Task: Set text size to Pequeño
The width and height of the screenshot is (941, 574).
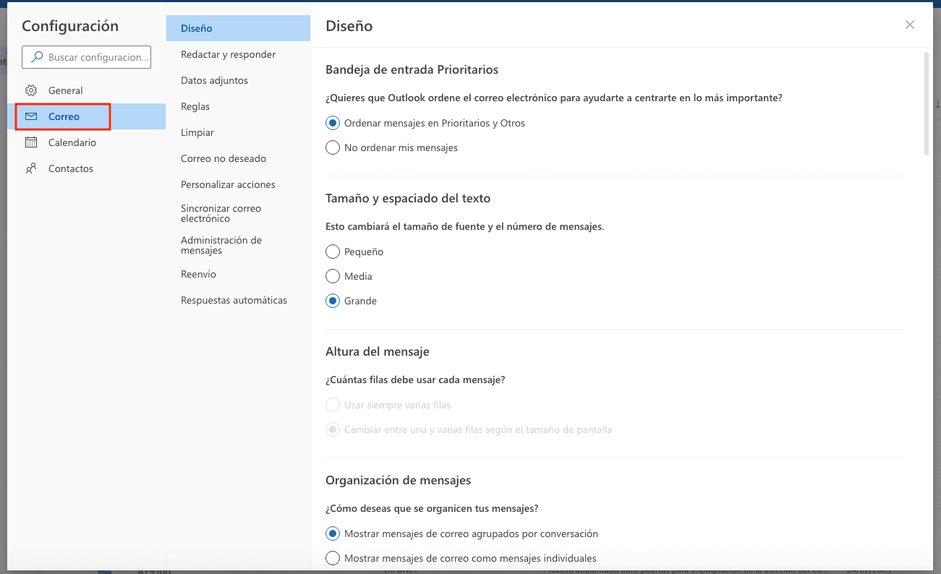Action: (x=332, y=252)
